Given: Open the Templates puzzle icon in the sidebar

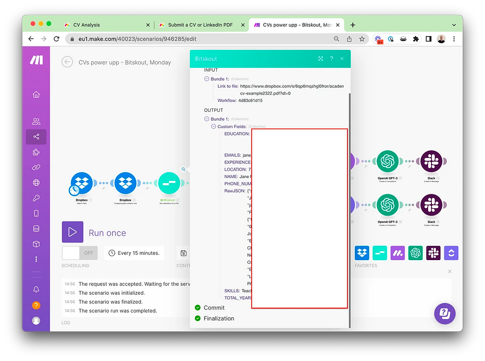Looking at the screenshot, I should pos(36,152).
